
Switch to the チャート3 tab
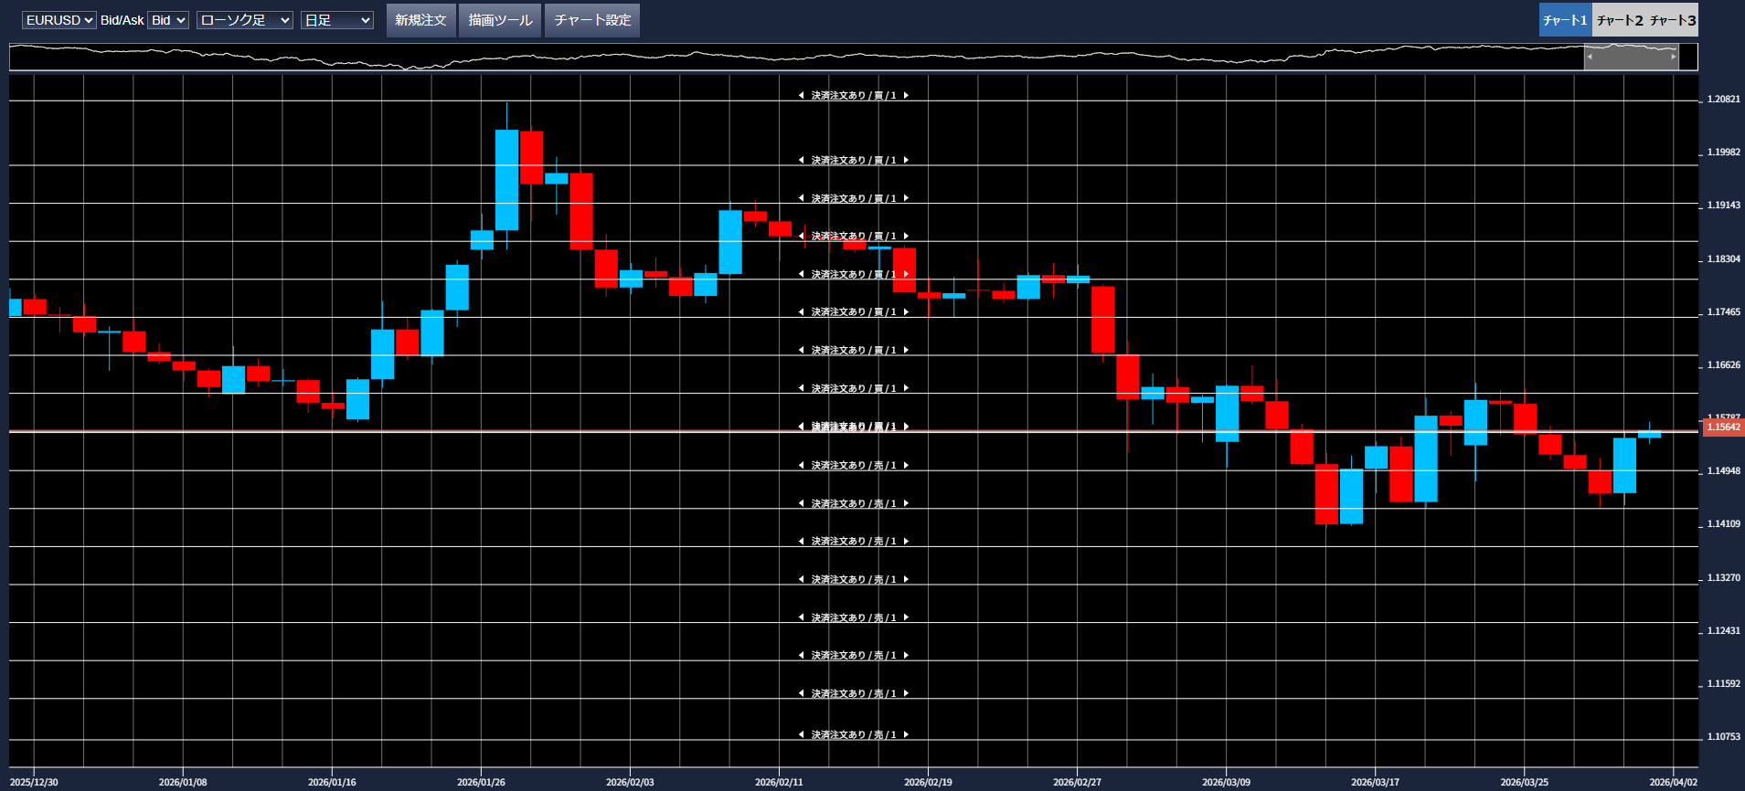click(1672, 20)
